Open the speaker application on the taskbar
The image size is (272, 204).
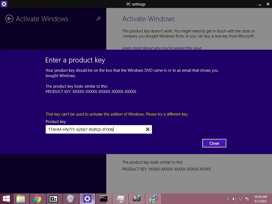pyautogui.click(x=71, y=199)
